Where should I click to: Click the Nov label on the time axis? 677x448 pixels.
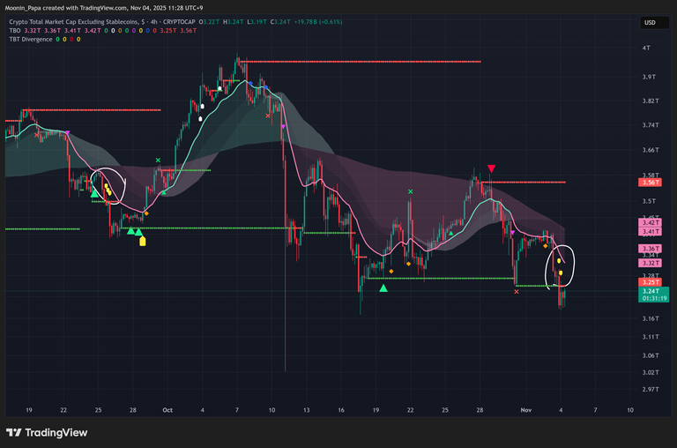525,410
